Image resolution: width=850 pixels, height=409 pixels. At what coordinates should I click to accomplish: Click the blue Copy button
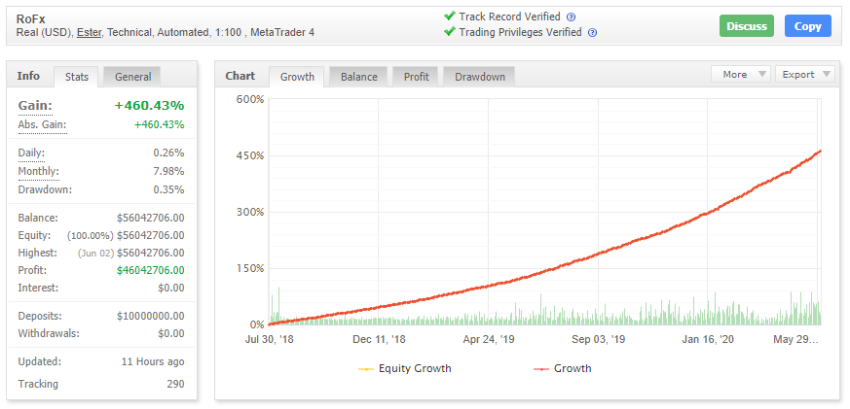(x=808, y=26)
